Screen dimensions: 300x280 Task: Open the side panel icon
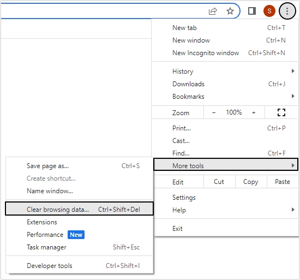(x=252, y=11)
